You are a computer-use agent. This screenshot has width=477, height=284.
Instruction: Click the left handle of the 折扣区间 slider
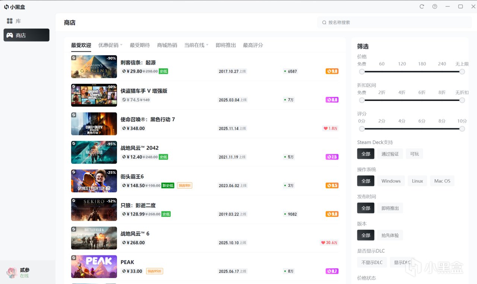tap(362, 100)
